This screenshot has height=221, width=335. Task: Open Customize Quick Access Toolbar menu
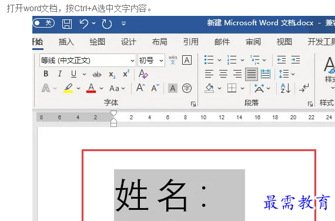point(123,24)
